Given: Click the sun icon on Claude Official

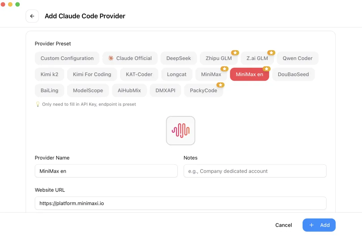Looking at the screenshot, I should point(111,58).
